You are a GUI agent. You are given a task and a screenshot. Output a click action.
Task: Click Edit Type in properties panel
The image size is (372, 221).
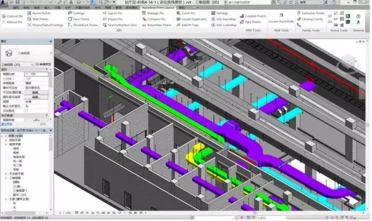[x=43, y=65]
